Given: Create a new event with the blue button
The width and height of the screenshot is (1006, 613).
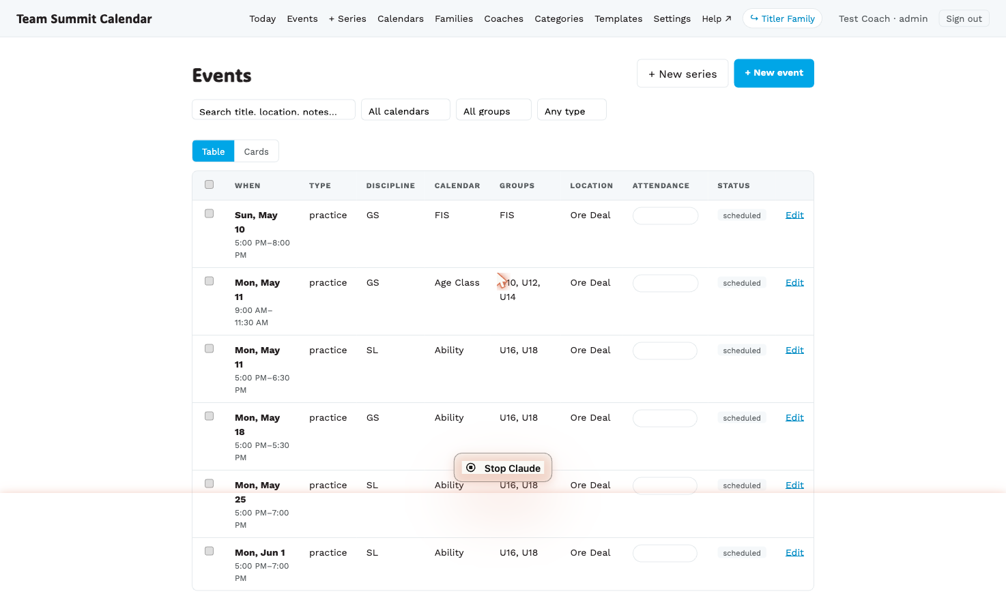Looking at the screenshot, I should click(x=774, y=73).
